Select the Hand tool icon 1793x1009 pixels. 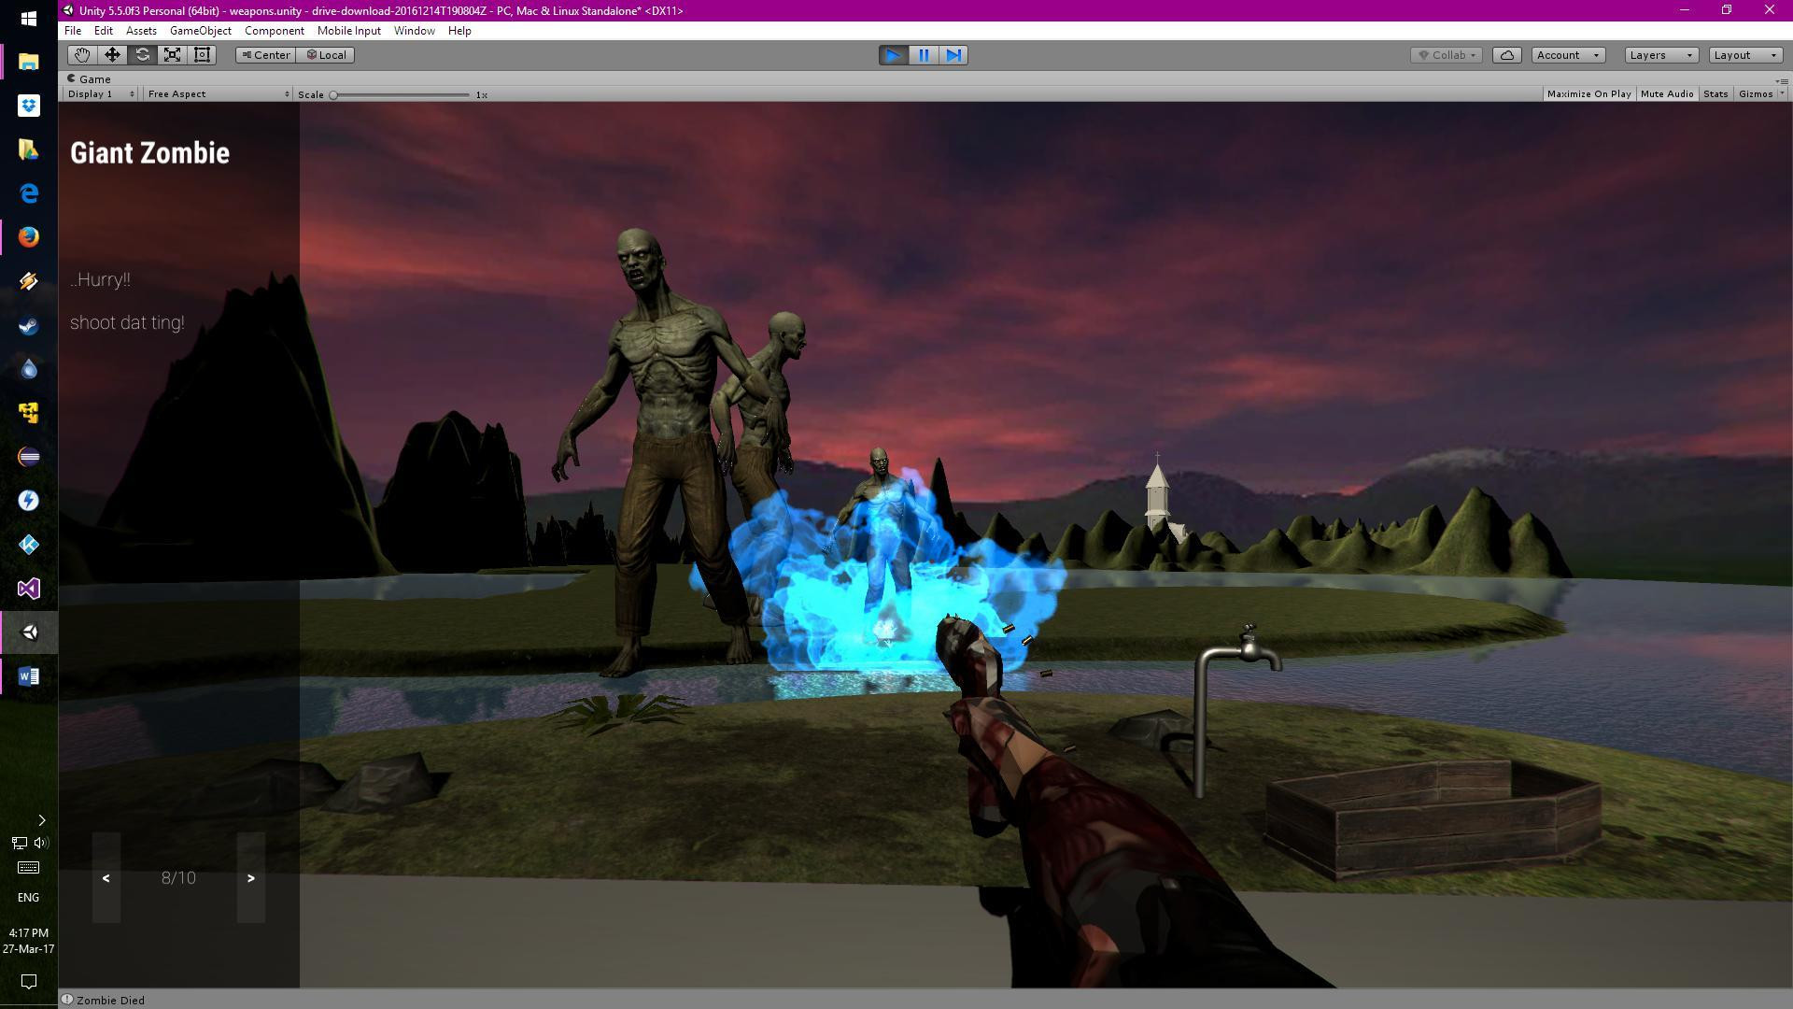click(x=82, y=55)
